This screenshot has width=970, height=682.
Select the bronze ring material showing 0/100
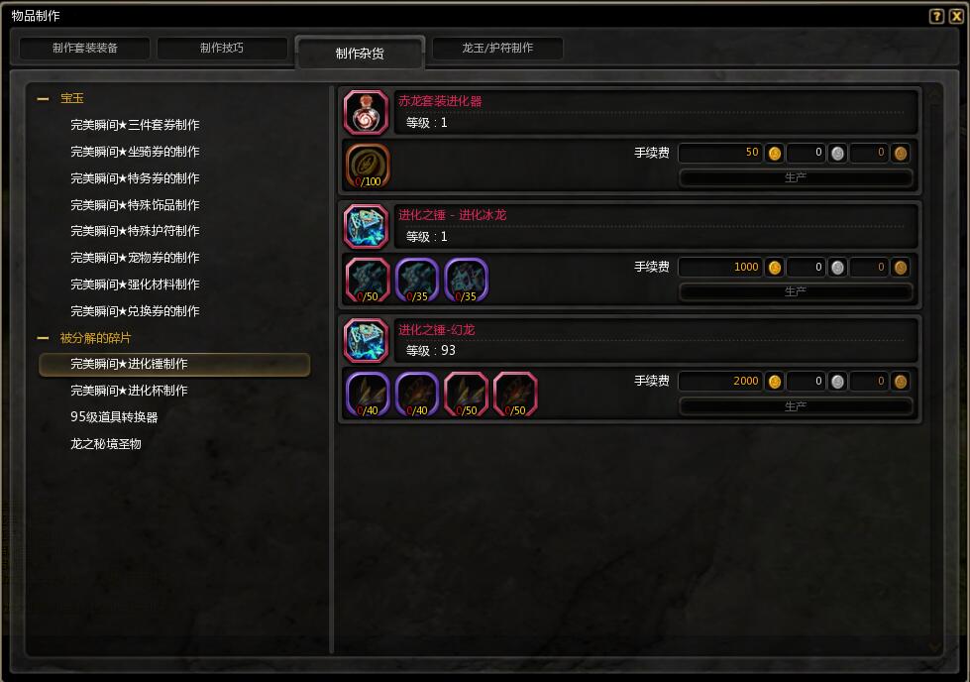tap(368, 166)
